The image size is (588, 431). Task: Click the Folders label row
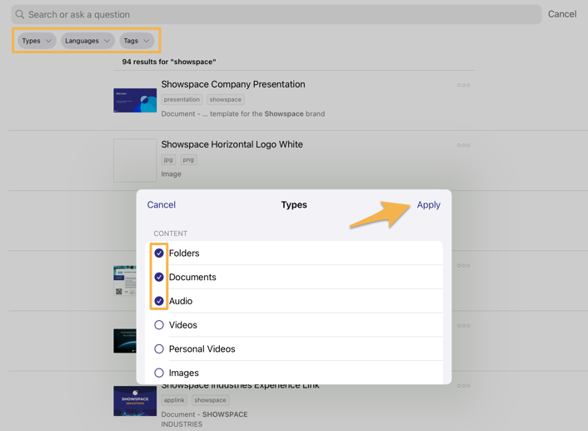pyautogui.click(x=294, y=253)
